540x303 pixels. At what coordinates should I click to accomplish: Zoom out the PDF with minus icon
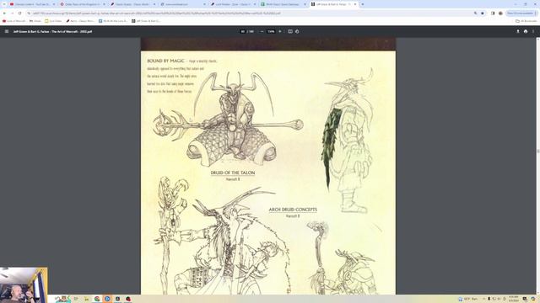(262, 31)
